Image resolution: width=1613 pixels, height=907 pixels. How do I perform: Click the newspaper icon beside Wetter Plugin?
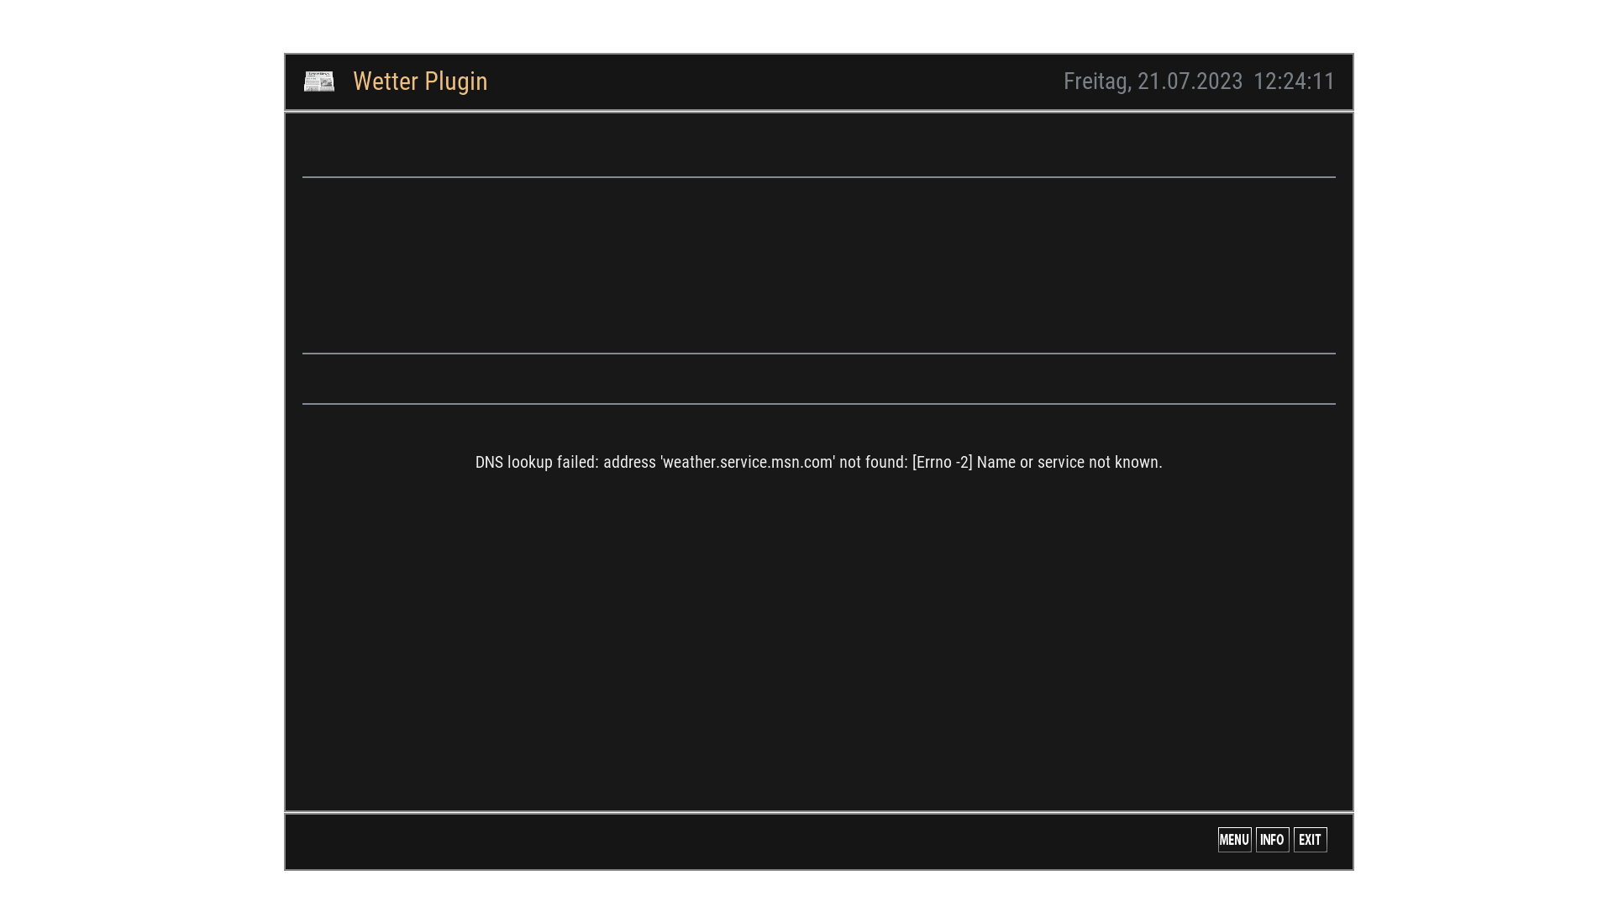point(318,81)
